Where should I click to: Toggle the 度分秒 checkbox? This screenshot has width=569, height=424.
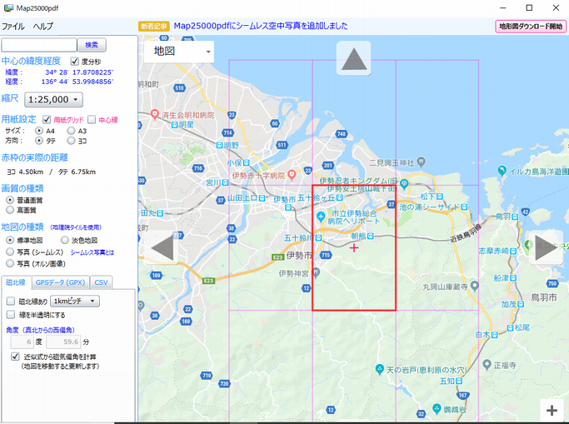pos(74,61)
